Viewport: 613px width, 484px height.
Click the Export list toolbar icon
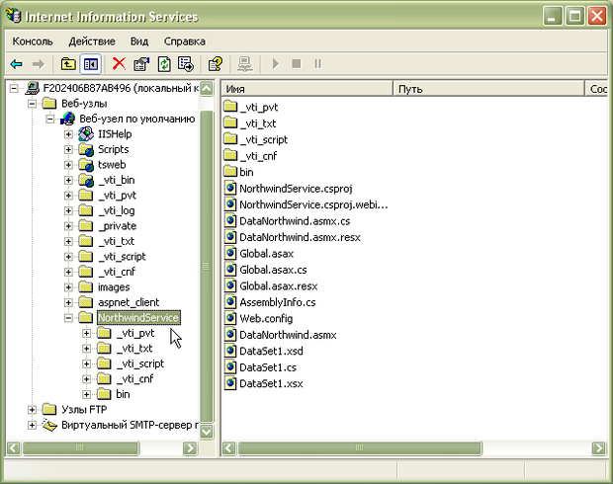click(x=186, y=63)
